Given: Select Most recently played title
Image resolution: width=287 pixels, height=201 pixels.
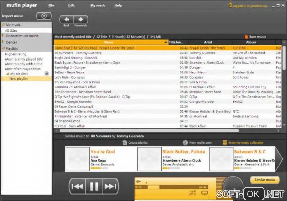Looking at the screenshot, I should pos(24,59).
